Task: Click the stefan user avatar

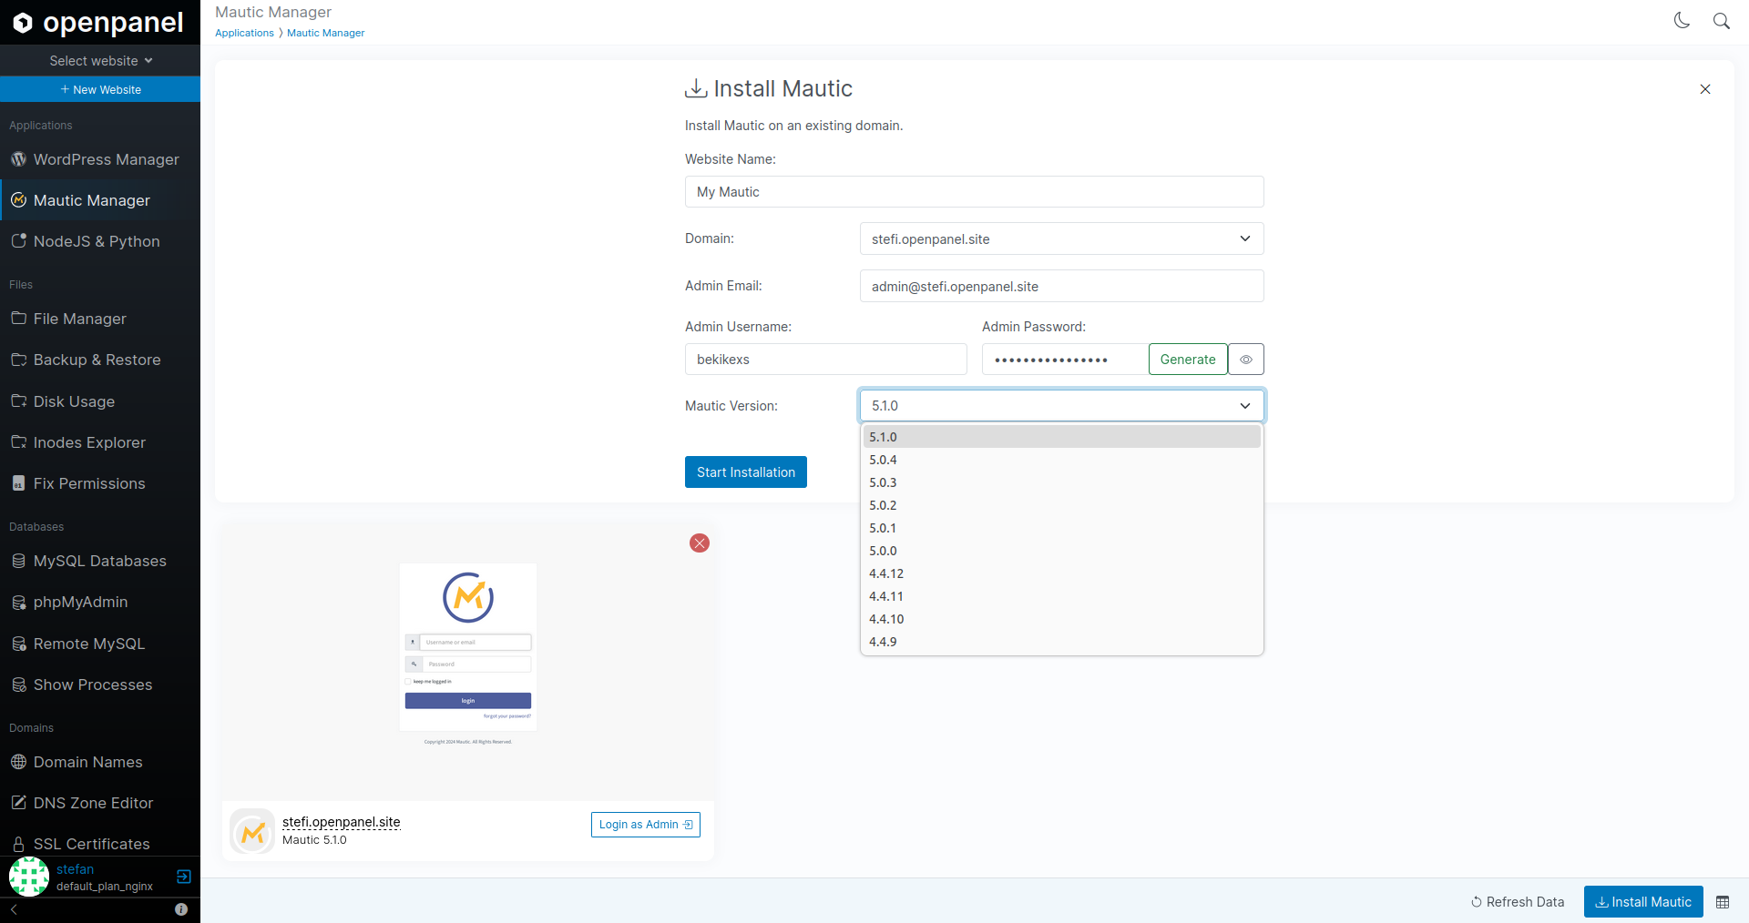Action: (29, 877)
